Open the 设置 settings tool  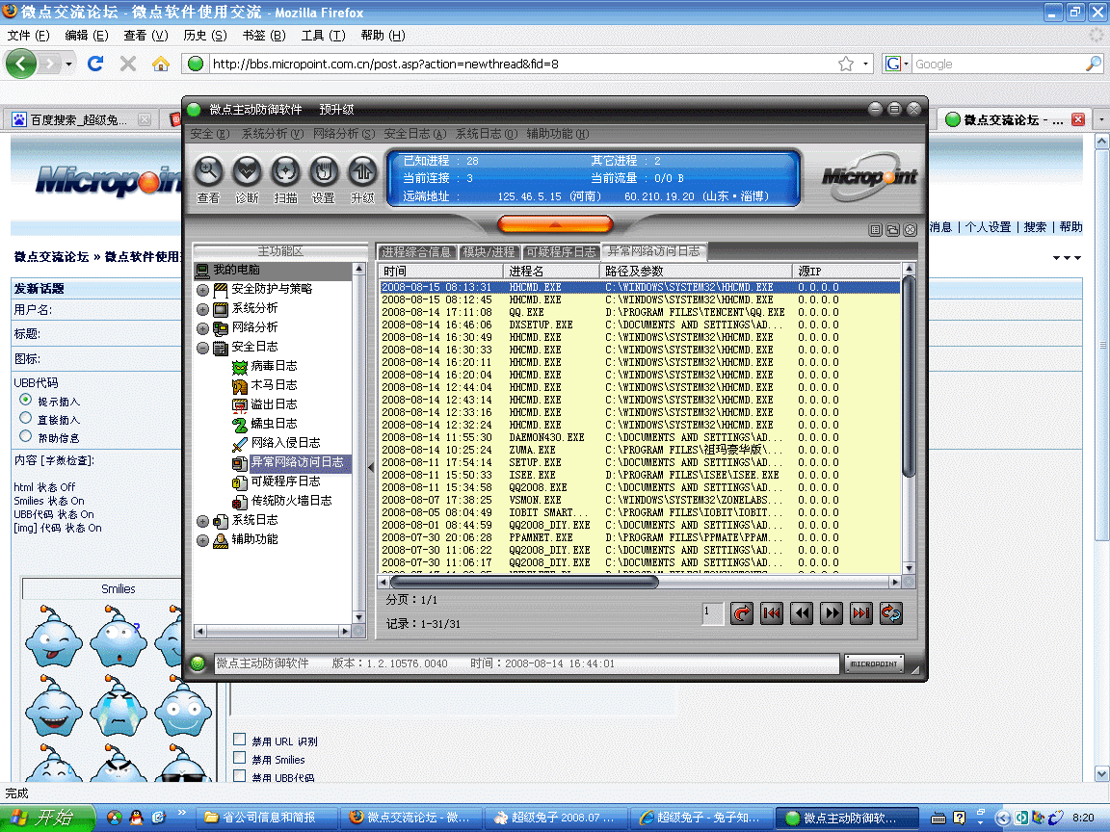[324, 172]
